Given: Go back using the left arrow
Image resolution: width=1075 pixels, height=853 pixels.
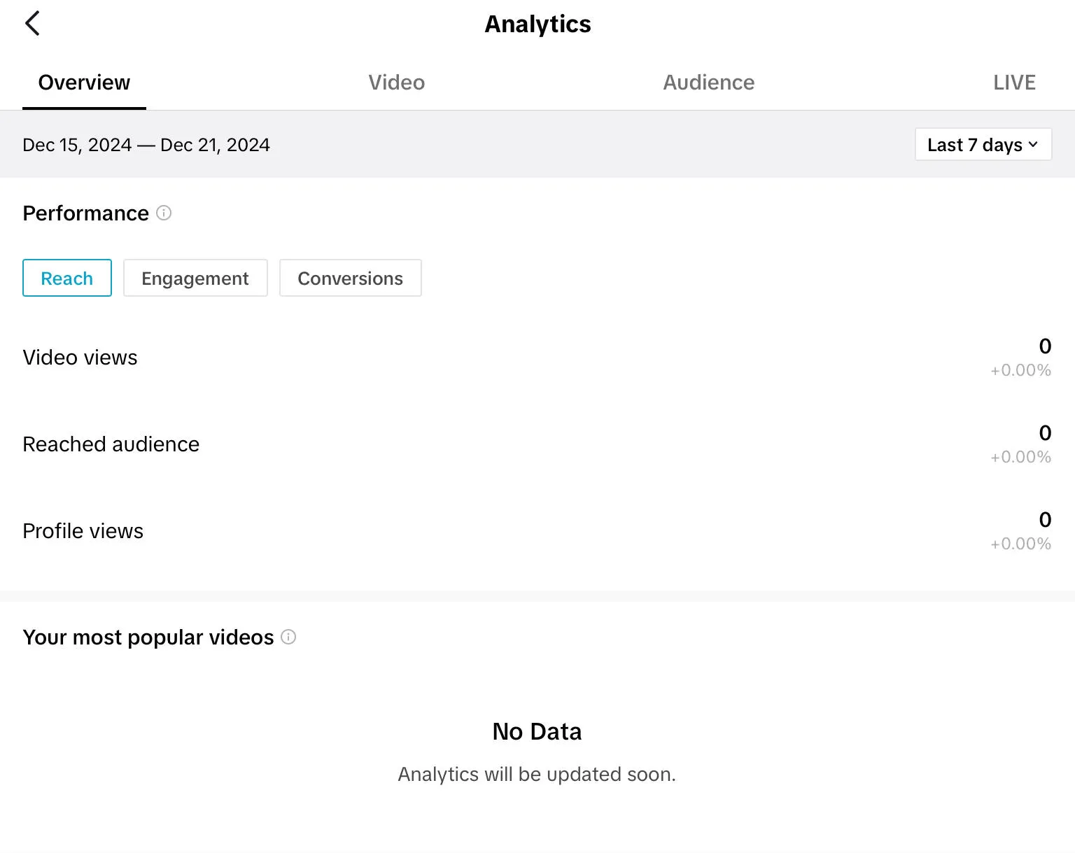Looking at the screenshot, I should (x=32, y=24).
